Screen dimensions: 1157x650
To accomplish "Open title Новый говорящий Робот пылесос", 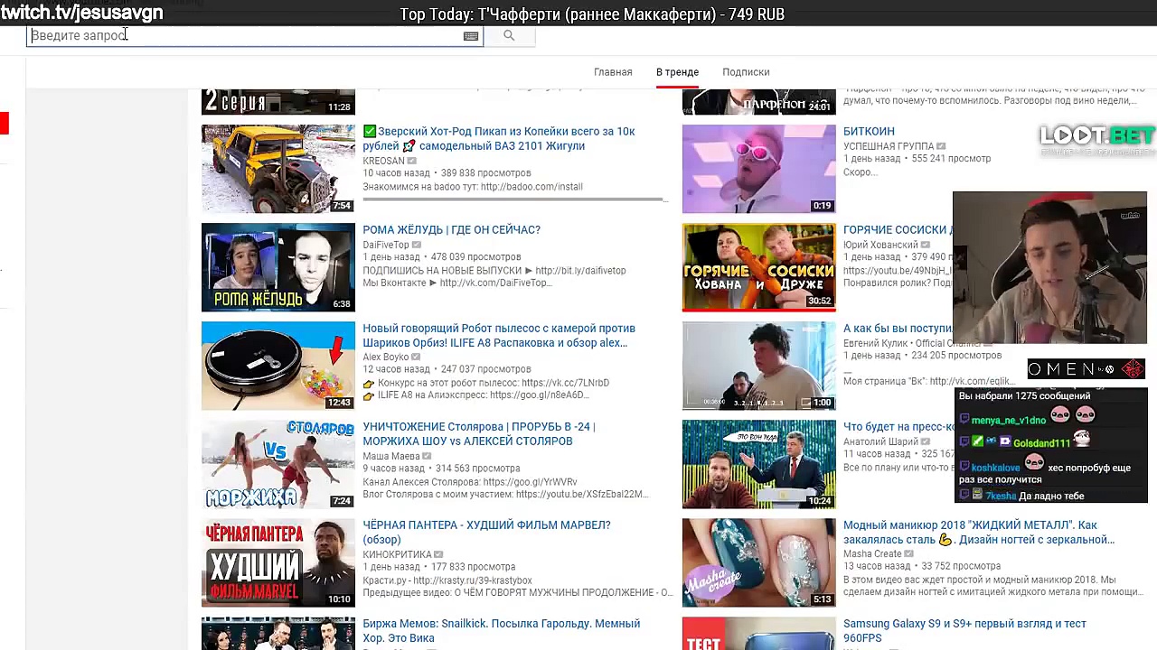I will (499, 335).
